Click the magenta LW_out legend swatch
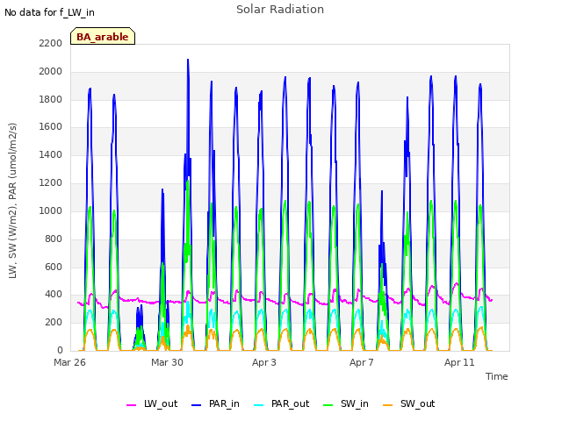The width and height of the screenshot is (562, 421). click(x=131, y=405)
